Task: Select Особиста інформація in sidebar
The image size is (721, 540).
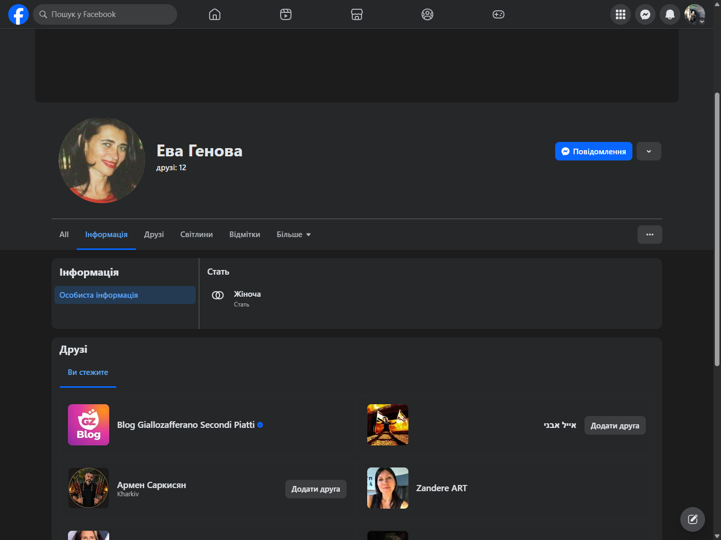Action: (x=125, y=295)
